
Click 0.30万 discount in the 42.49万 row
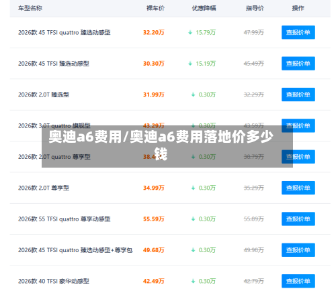(x=207, y=281)
